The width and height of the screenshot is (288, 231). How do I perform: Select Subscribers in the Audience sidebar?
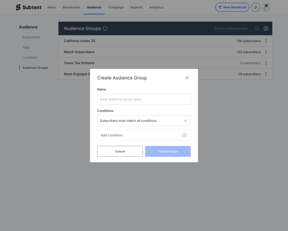31,37
